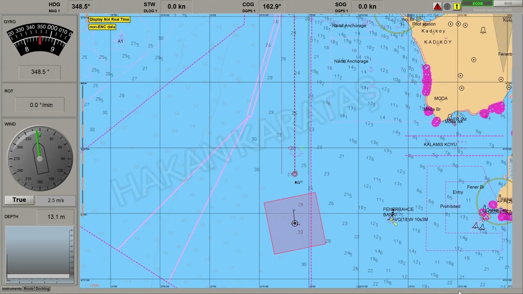Click the chart scale 1:12500 indicator

click(x=92, y=285)
